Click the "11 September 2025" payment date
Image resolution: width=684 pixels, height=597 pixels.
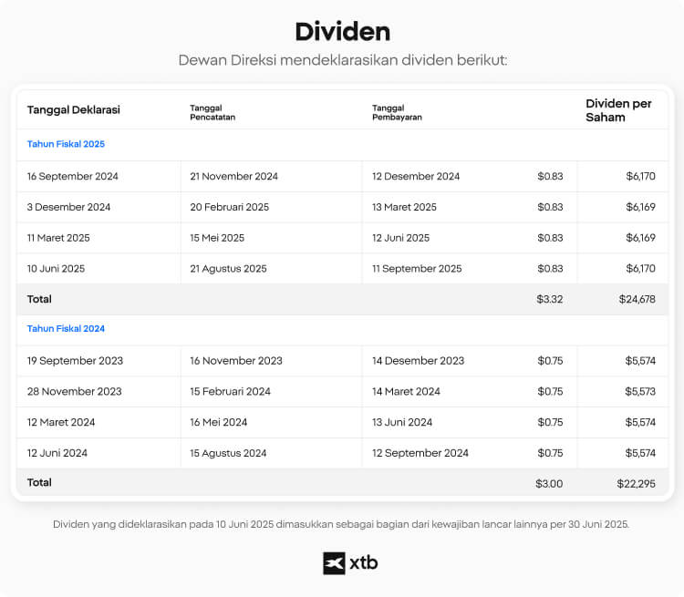(x=417, y=269)
